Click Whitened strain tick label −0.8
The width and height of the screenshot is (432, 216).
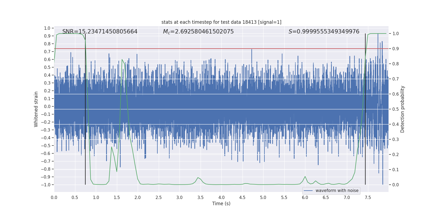[x=46, y=169]
